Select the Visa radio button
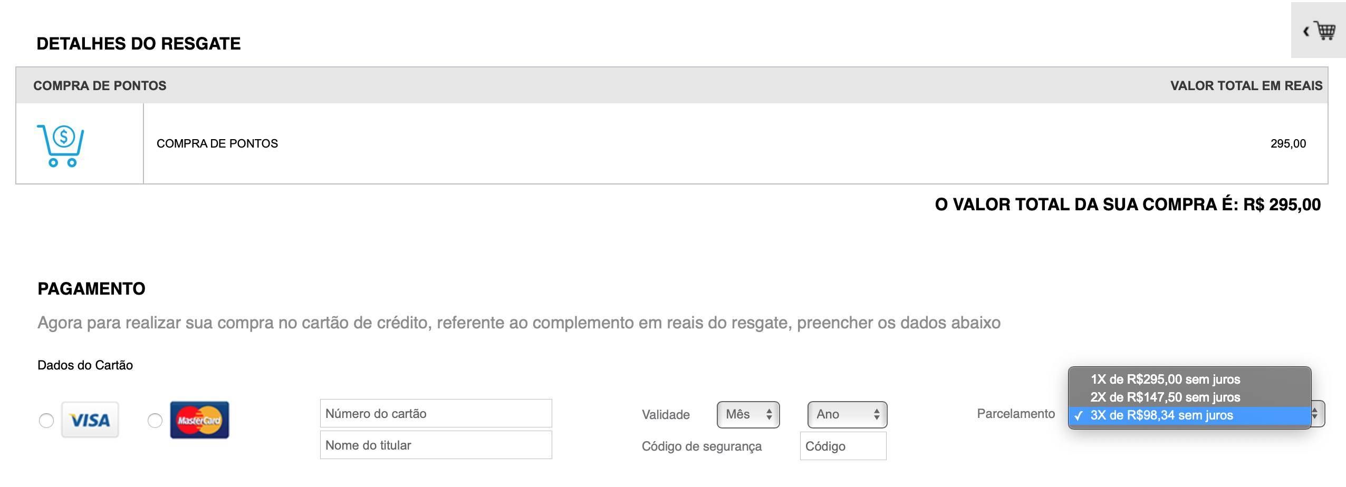The image size is (1346, 487). [x=46, y=421]
